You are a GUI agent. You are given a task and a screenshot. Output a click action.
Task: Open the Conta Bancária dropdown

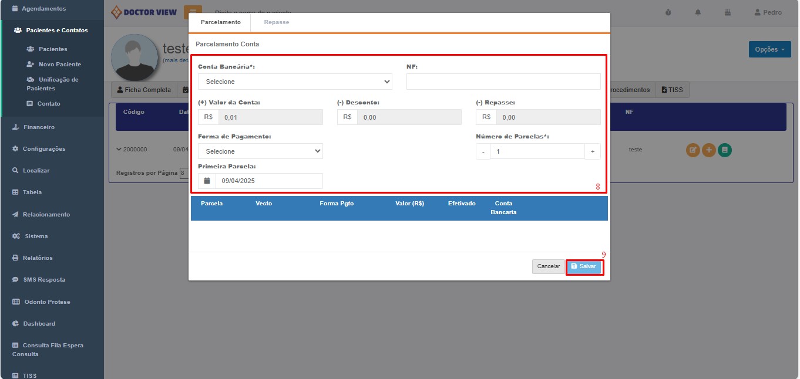[x=295, y=82]
